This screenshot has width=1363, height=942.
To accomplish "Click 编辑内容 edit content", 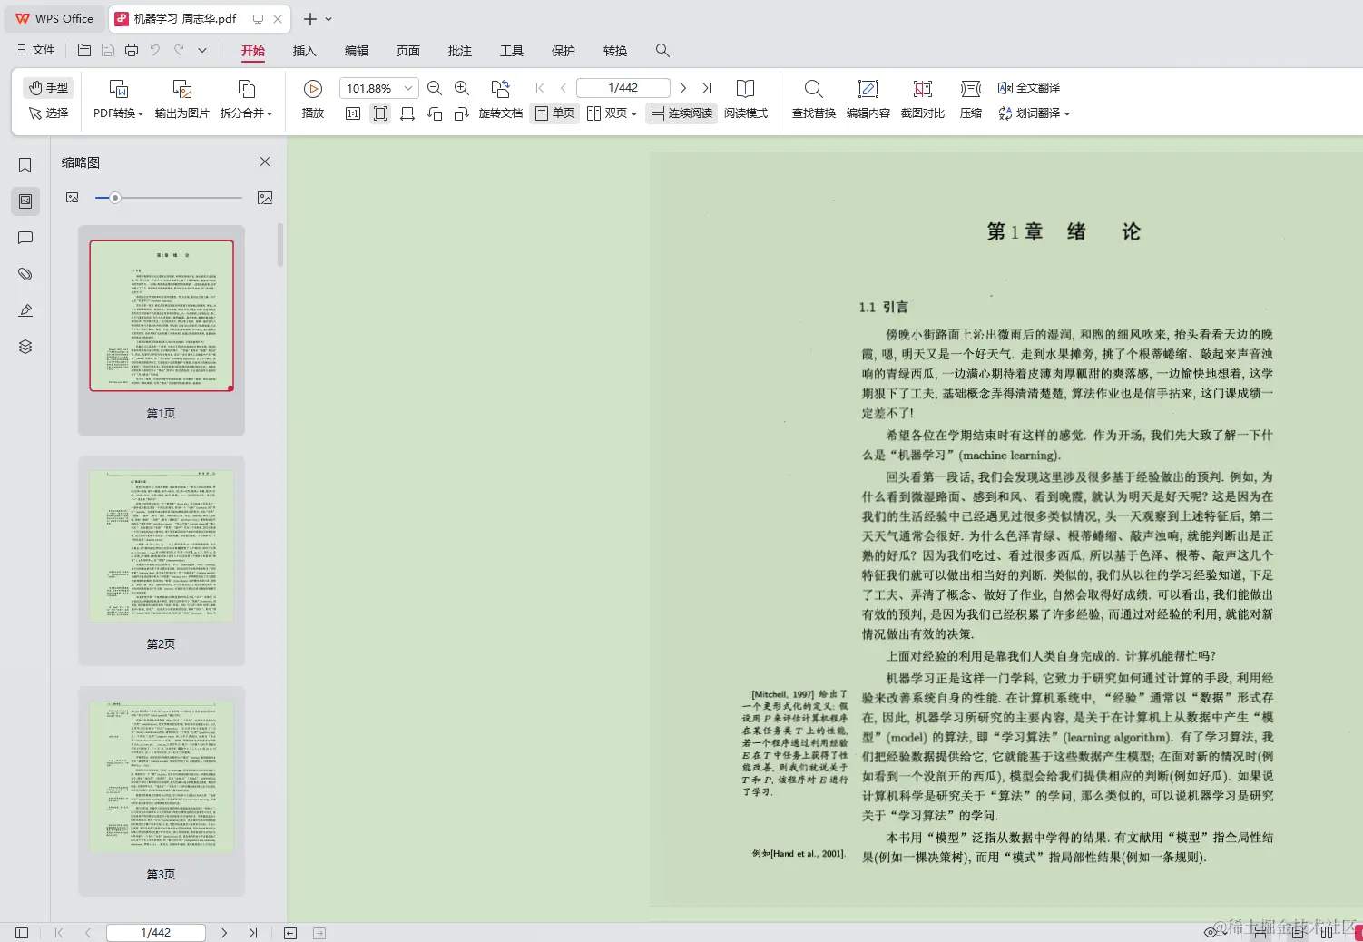I will point(868,99).
